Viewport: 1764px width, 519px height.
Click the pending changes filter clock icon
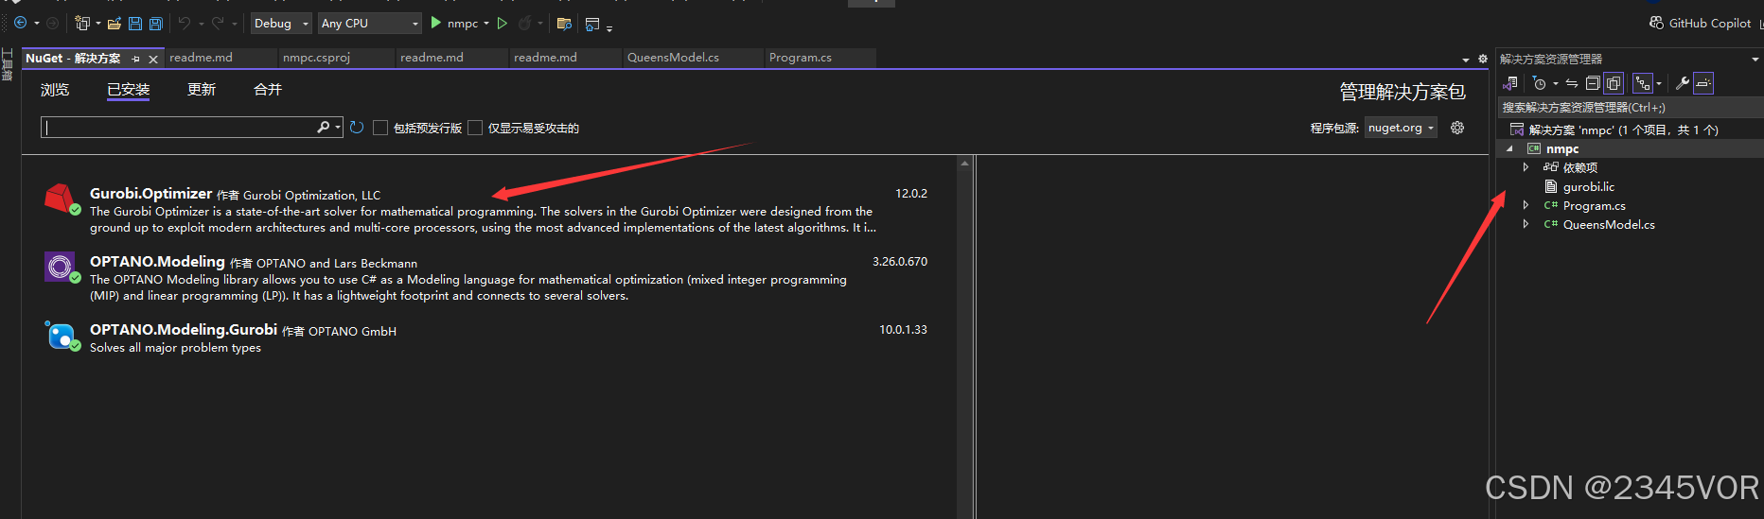[x=1540, y=83]
